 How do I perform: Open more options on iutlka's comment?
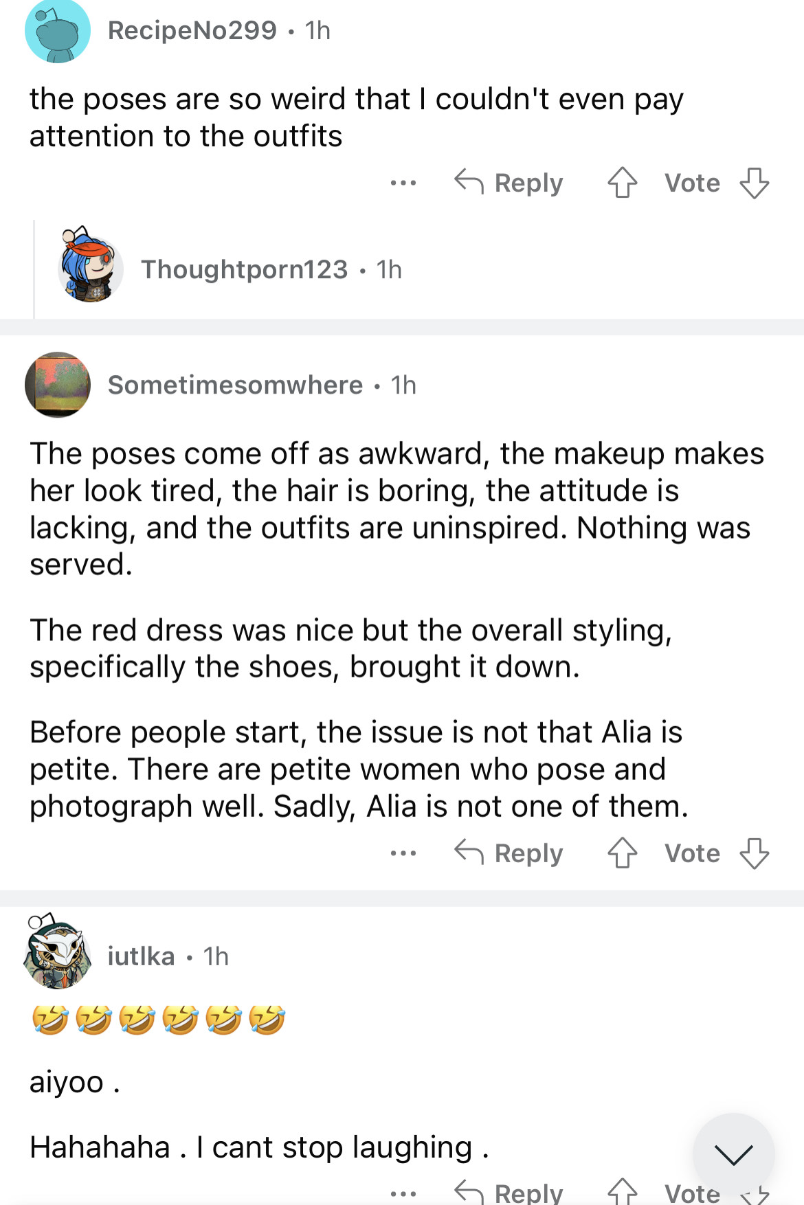coord(403,1194)
